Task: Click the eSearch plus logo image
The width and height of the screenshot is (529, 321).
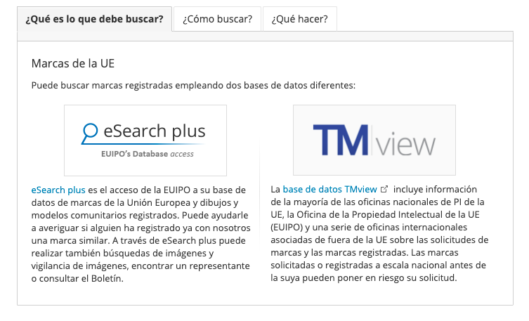Action: pos(145,140)
